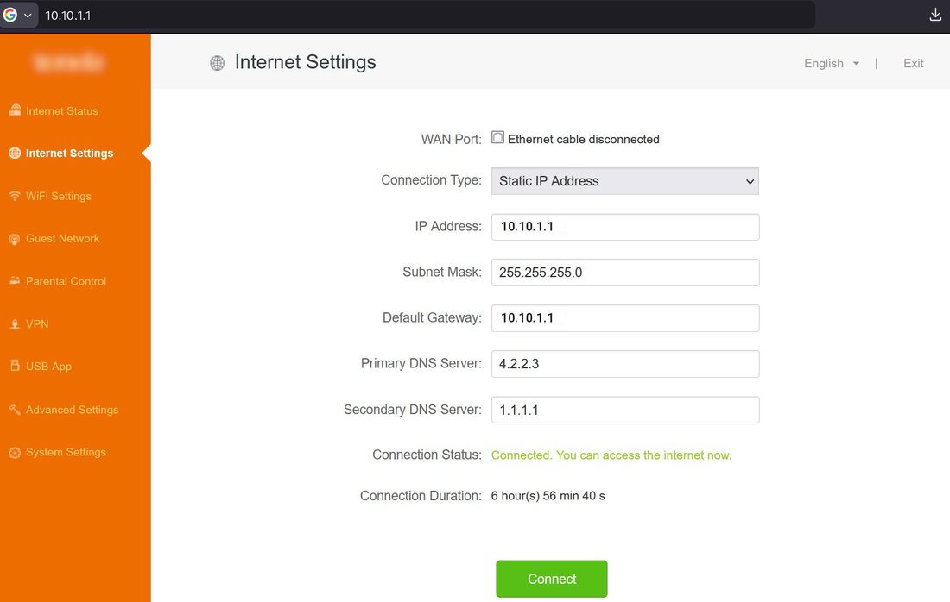The height and width of the screenshot is (602, 950).
Task: Click 'Connected. You can access the internet now.'
Action: [611, 455]
